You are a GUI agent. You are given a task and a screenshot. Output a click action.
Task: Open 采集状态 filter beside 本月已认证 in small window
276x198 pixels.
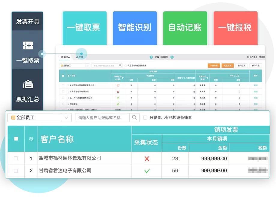(207, 78)
